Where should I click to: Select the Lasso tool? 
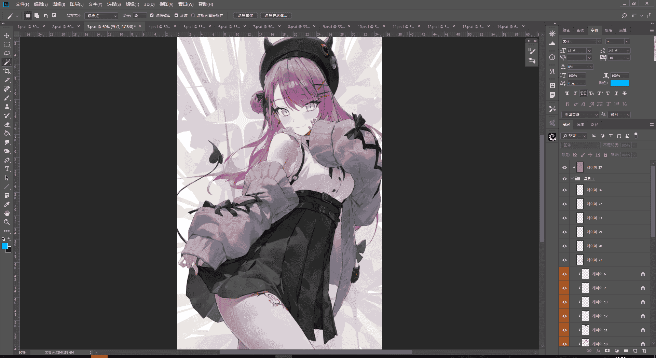tap(7, 53)
